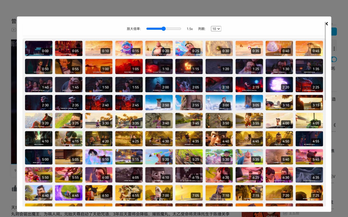Jump to thumbnail 6:20

coord(219,175)
